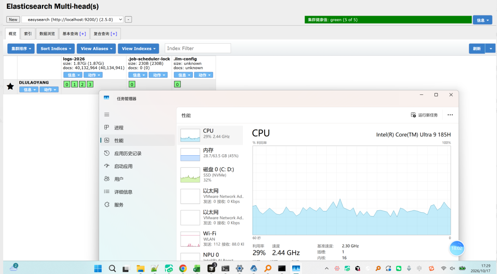Open Google Chrome from the taskbar
Image resolution: width=497 pixels, height=274 pixels.
(183, 268)
